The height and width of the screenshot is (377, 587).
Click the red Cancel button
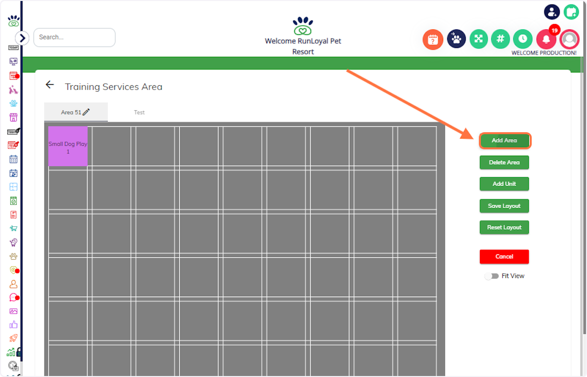coord(504,257)
